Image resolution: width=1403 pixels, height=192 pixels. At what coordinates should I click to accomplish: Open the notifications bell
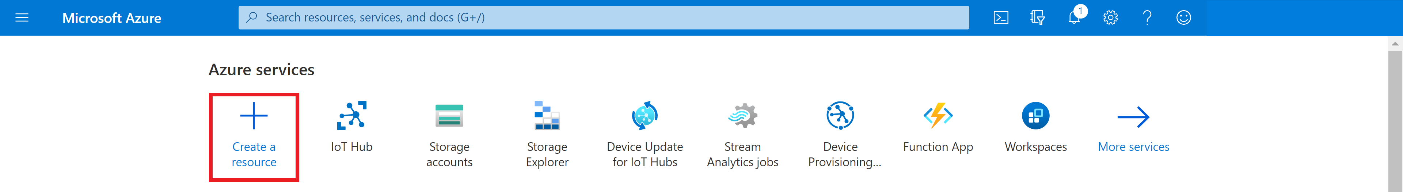coord(1074,18)
